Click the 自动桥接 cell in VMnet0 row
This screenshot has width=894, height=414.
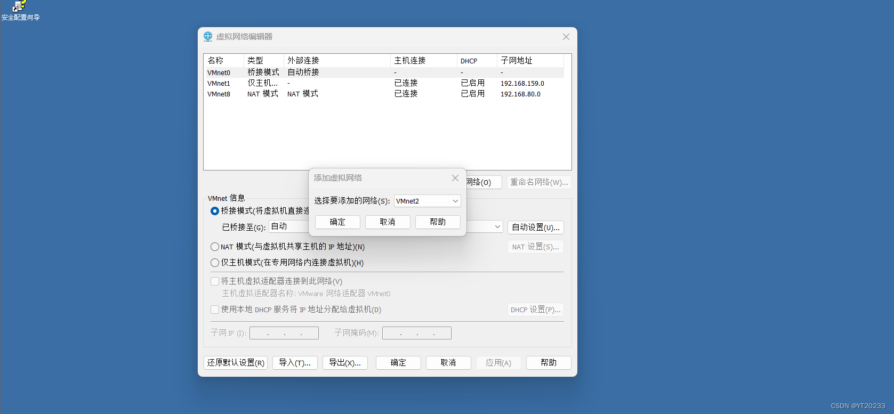click(303, 72)
